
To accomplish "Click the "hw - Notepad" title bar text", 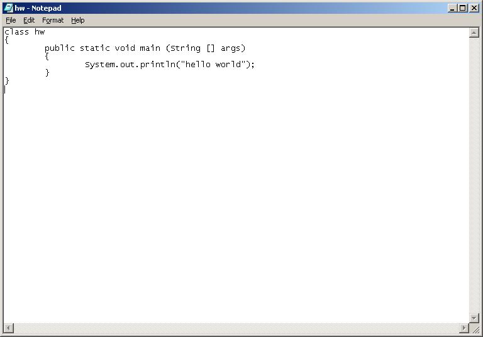I will coord(38,8).
